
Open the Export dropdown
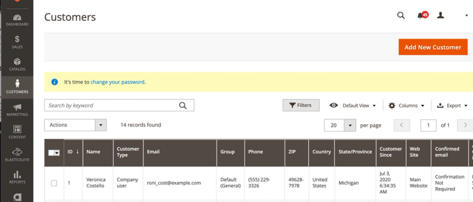pyautogui.click(x=452, y=106)
